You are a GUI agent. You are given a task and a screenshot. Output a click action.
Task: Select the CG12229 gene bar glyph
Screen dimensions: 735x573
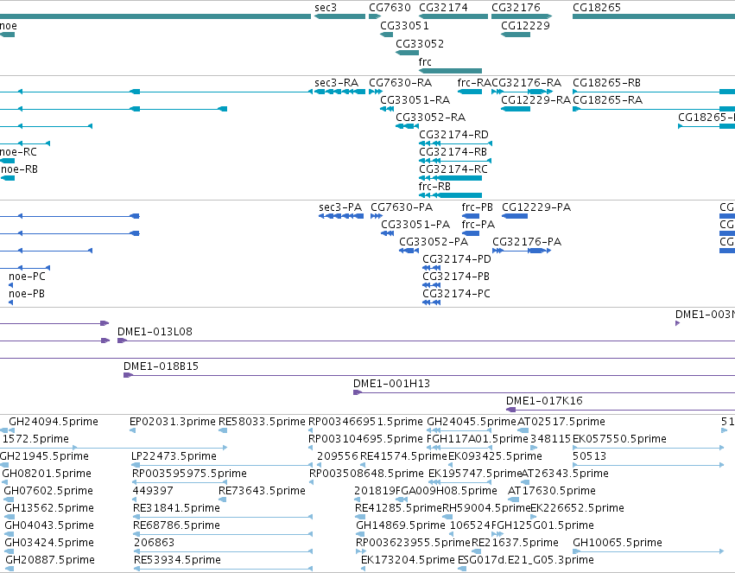tap(515, 35)
